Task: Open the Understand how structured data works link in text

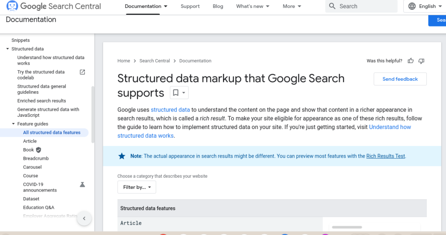Action: click(390, 127)
